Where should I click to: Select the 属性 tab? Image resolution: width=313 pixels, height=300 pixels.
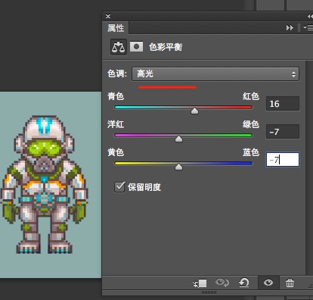click(116, 28)
